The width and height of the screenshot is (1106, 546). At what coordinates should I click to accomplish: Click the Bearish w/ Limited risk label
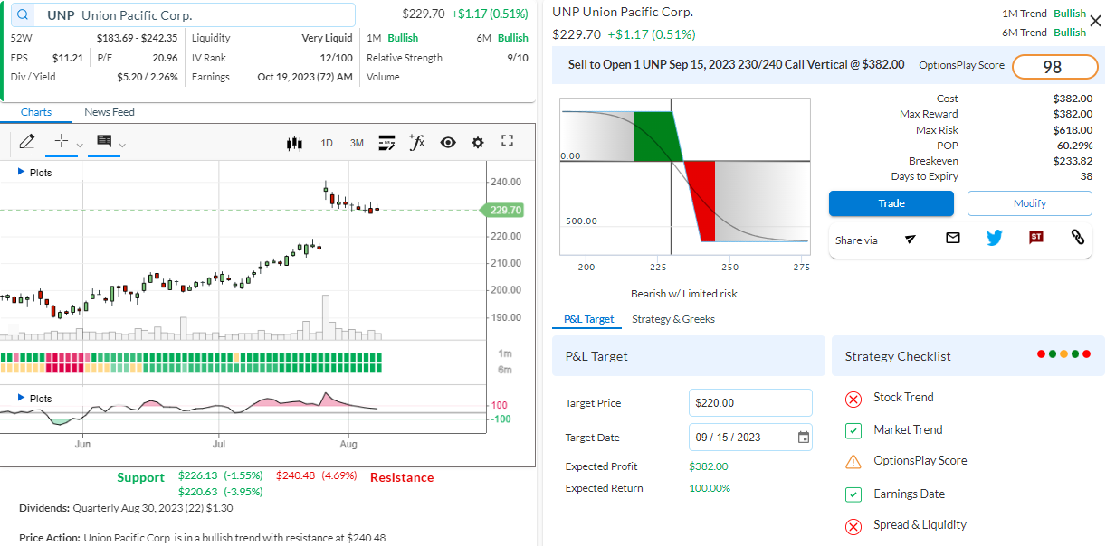tap(684, 294)
